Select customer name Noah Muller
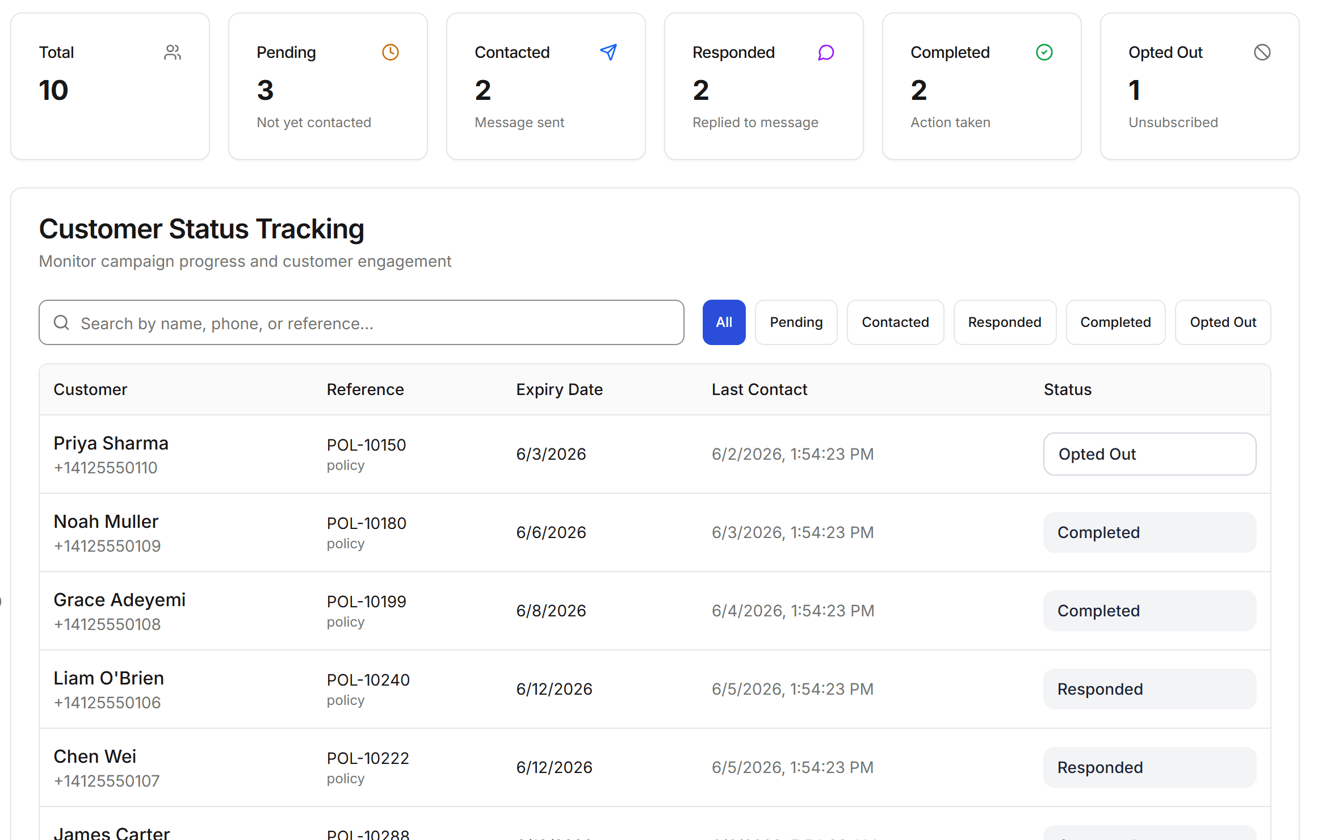Screen dimensions: 1318x840 pyautogui.click(x=106, y=522)
